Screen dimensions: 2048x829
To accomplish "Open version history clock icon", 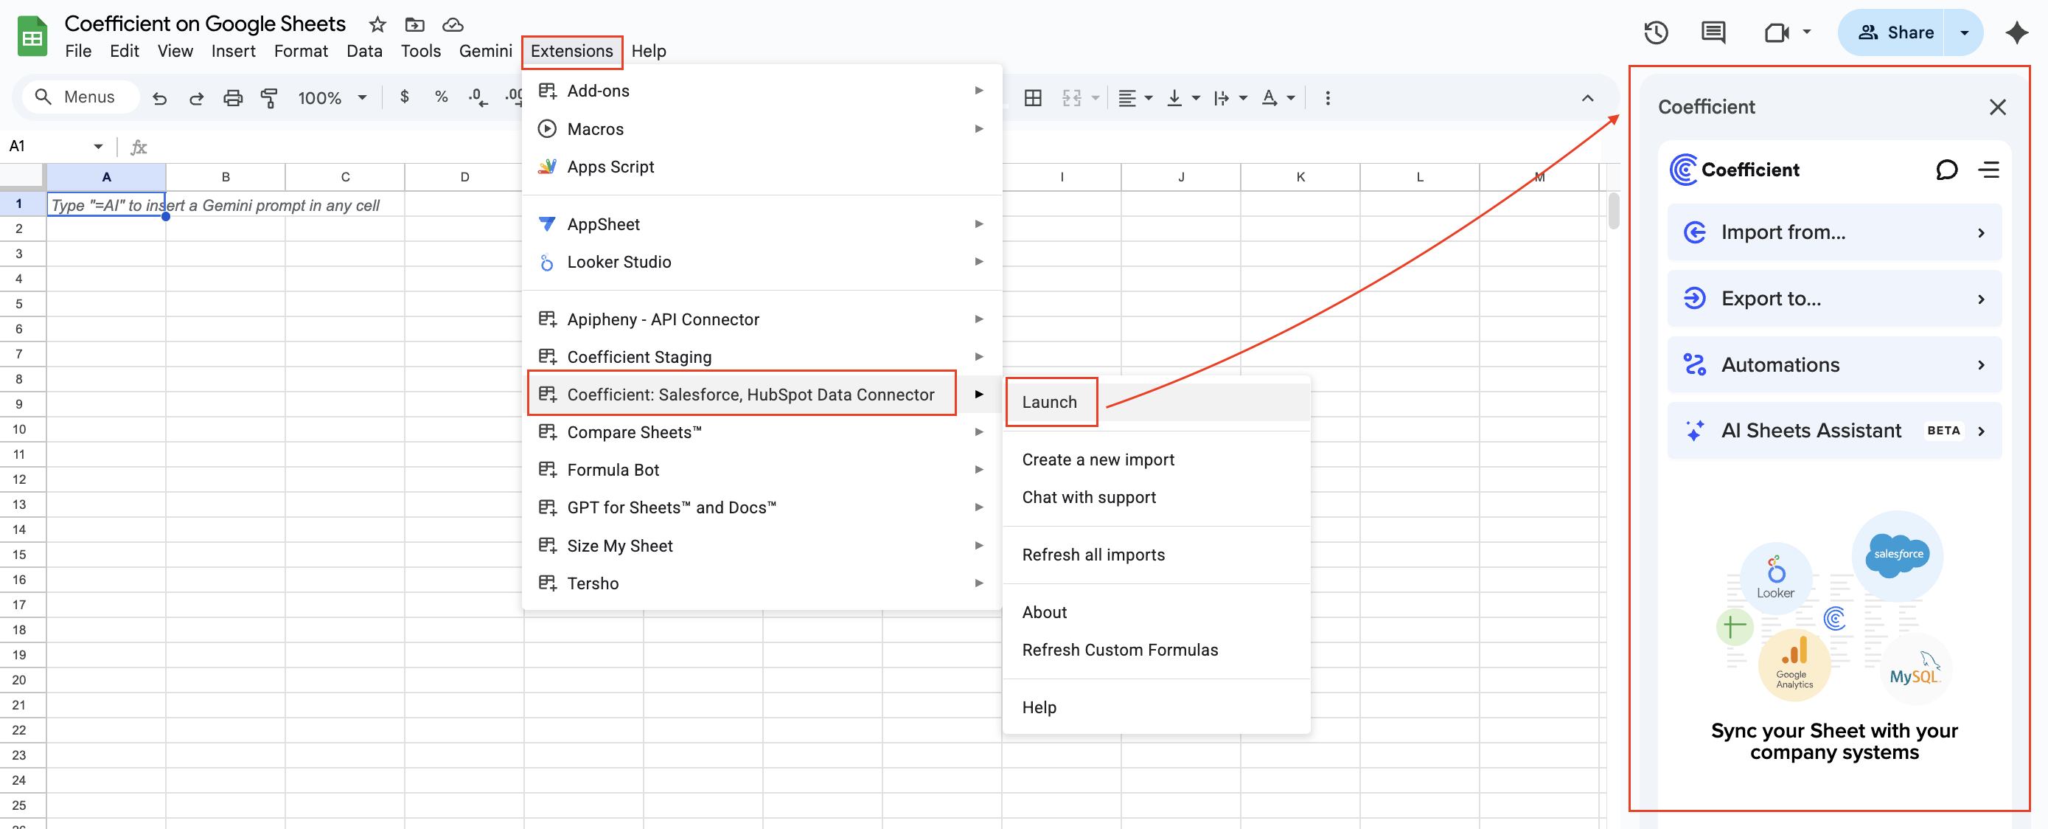I will tap(1655, 32).
